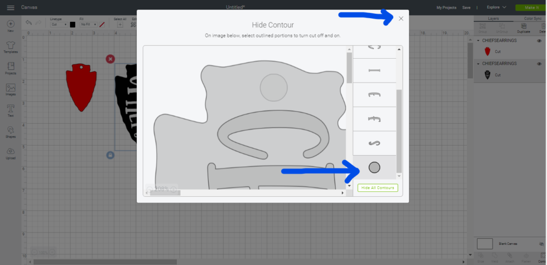
Task: Select the black arrowhead shape on canvas
Action: [x=127, y=105]
